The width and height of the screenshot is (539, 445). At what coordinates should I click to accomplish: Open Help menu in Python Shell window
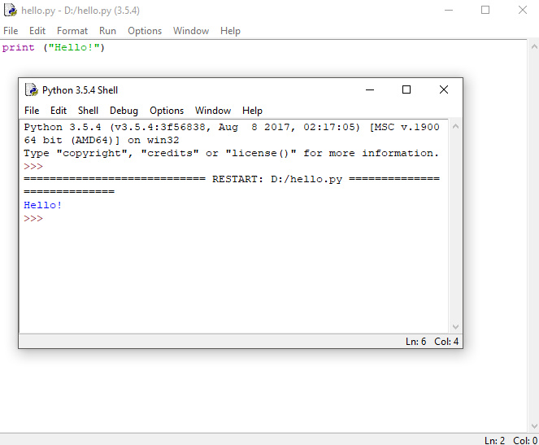point(252,111)
